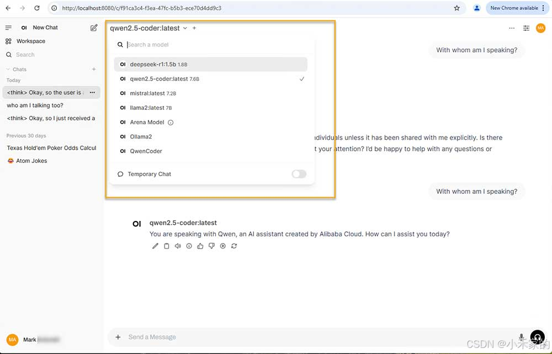Open the chat '<think> Okay, so I just received a'

pyautogui.click(x=51, y=118)
